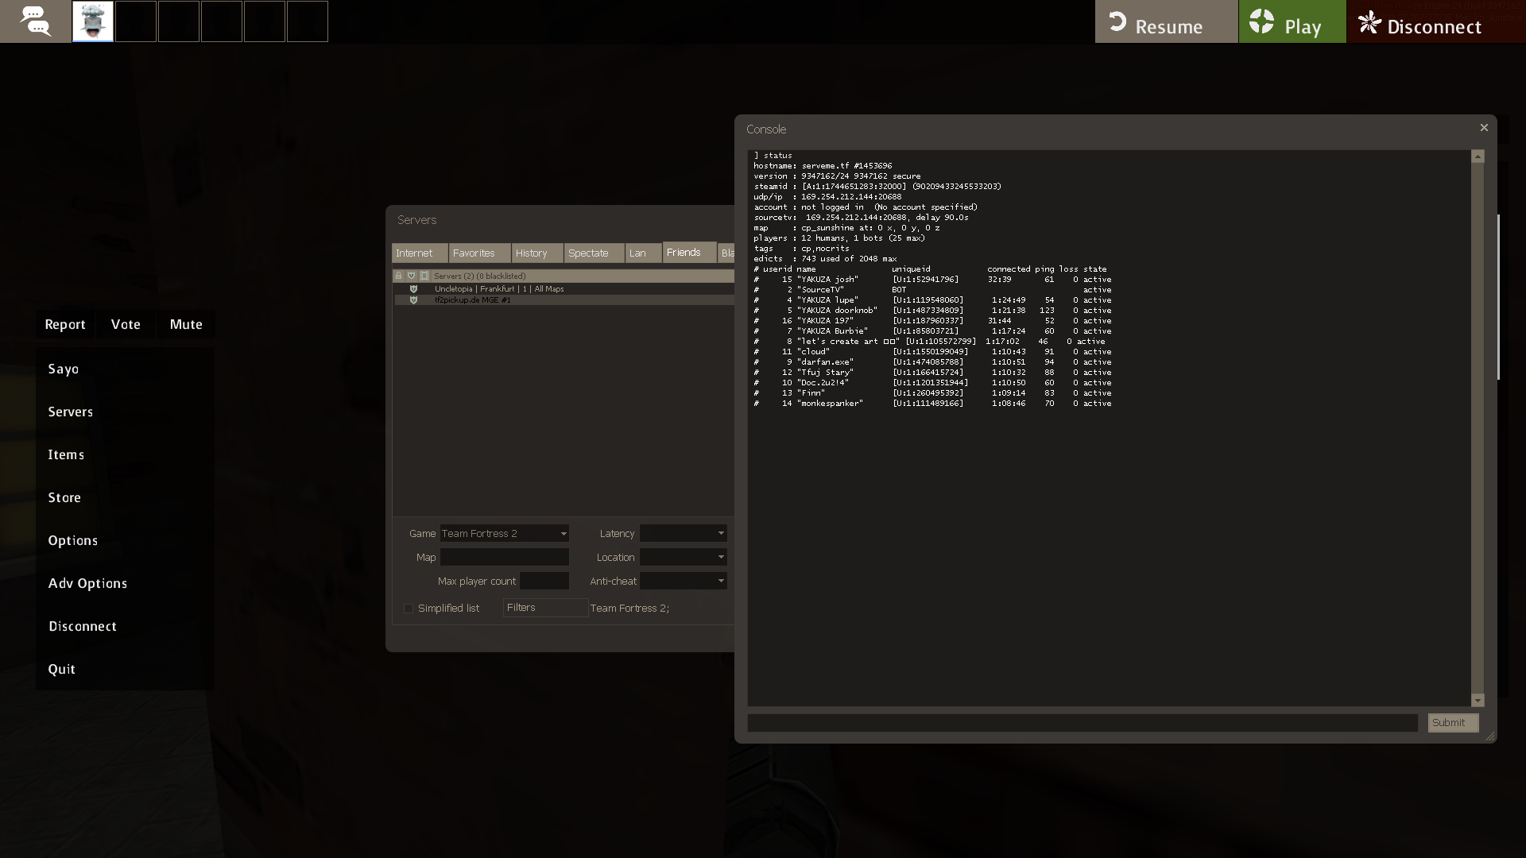Click shield icon beside Uncletopia Frankfurt server

point(413,289)
